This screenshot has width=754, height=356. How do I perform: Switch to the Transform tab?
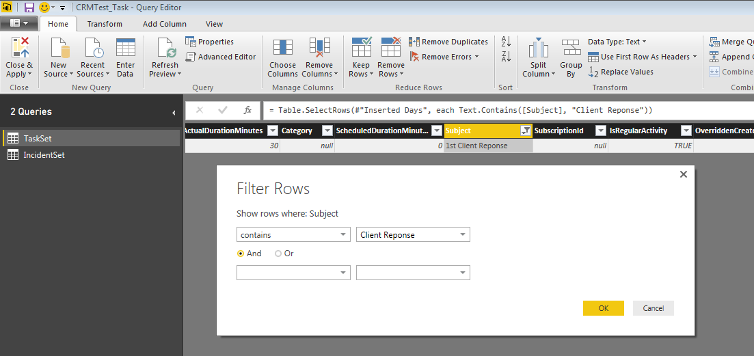click(x=105, y=23)
